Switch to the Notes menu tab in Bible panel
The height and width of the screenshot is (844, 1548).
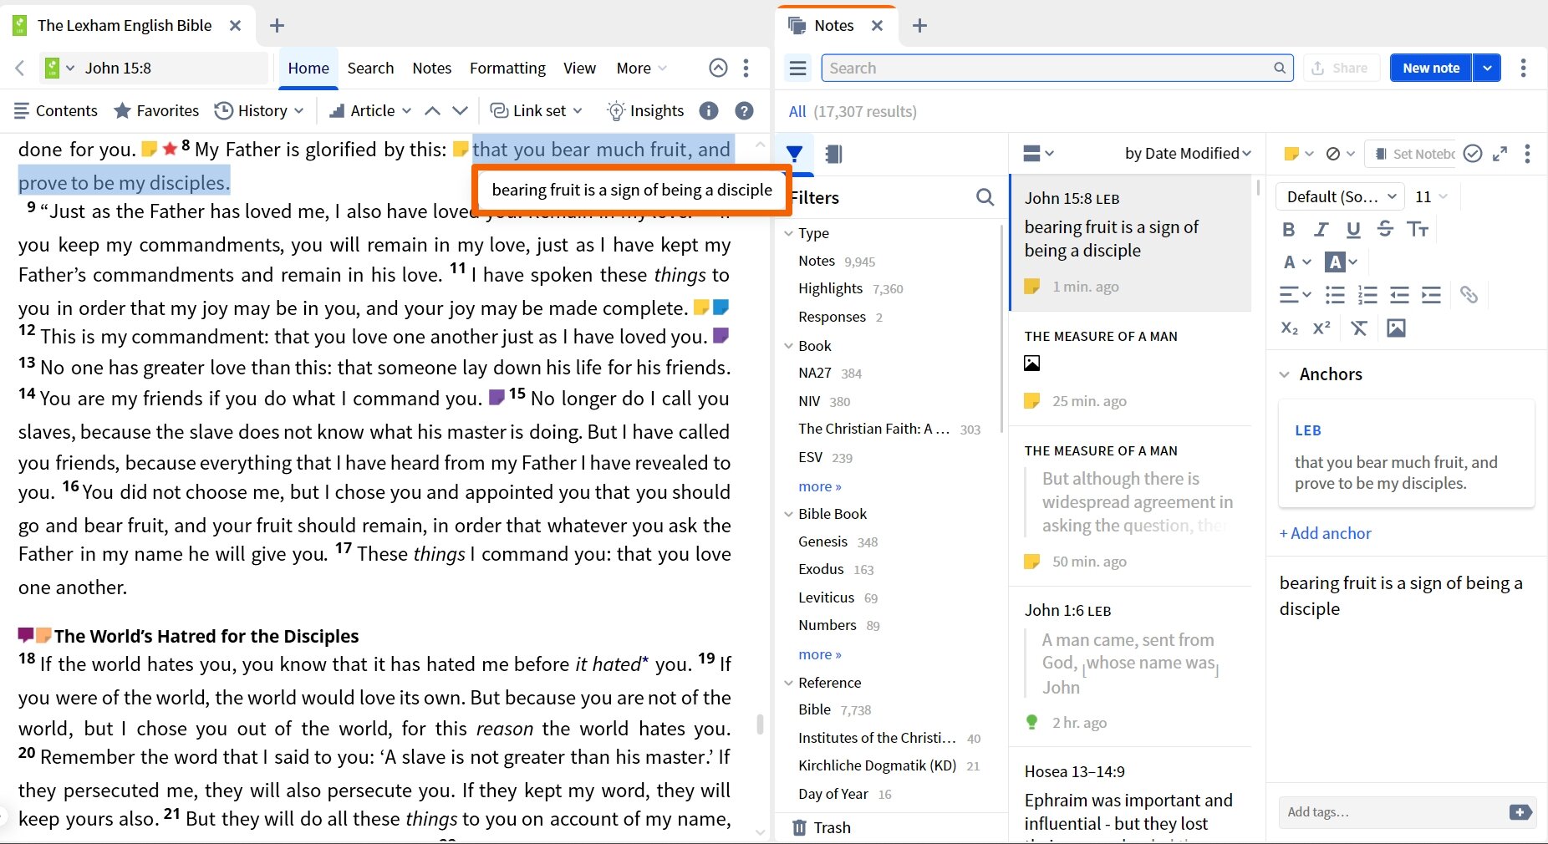click(x=431, y=68)
